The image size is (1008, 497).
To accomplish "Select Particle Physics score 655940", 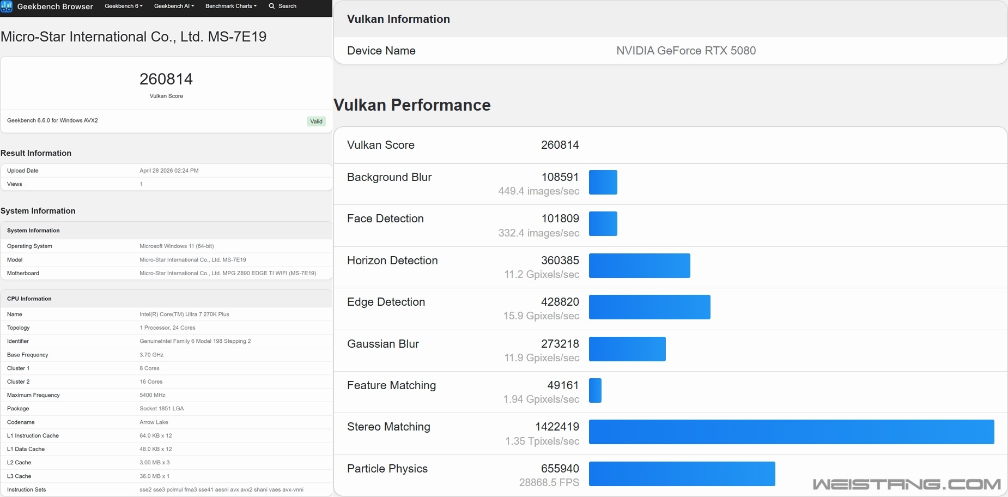I will coord(560,469).
